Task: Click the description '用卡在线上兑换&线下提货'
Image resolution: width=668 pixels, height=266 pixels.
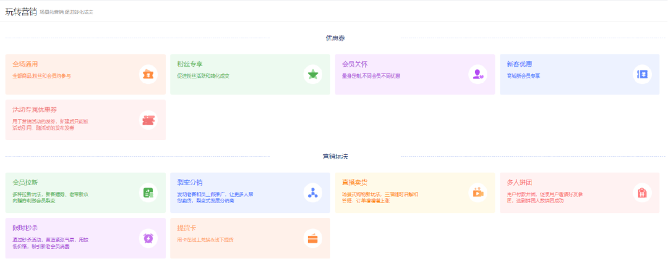Action: pyautogui.click(x=205, y=240)
